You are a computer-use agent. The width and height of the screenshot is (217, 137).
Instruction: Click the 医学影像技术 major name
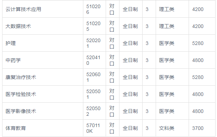(21, 111)
